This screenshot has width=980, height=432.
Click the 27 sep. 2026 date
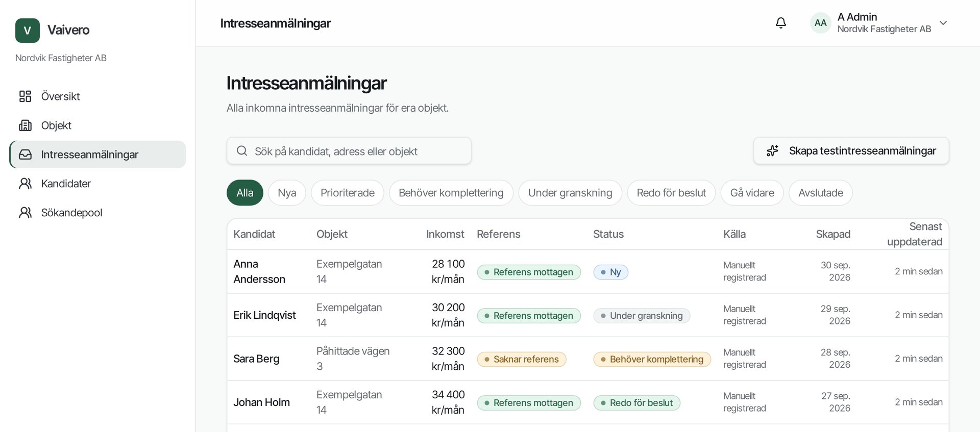tap(836, 402)
